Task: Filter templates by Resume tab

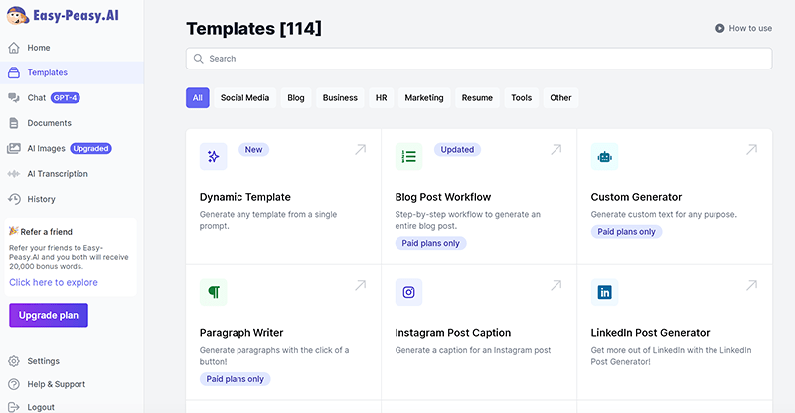Action: [x=477, y=98]
